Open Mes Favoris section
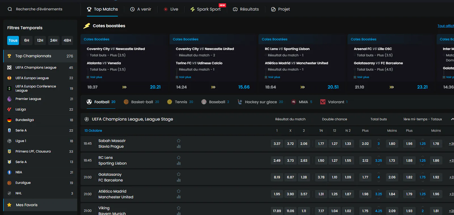This screenshot has height=215, width=454. pyautogui.click(x=40, y=205)
